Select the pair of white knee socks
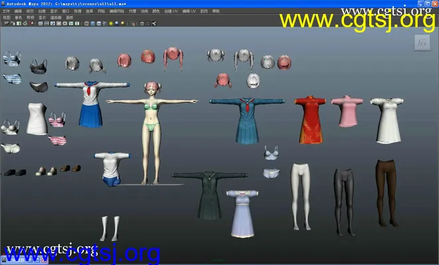439x265 pixels. (110, 228)
